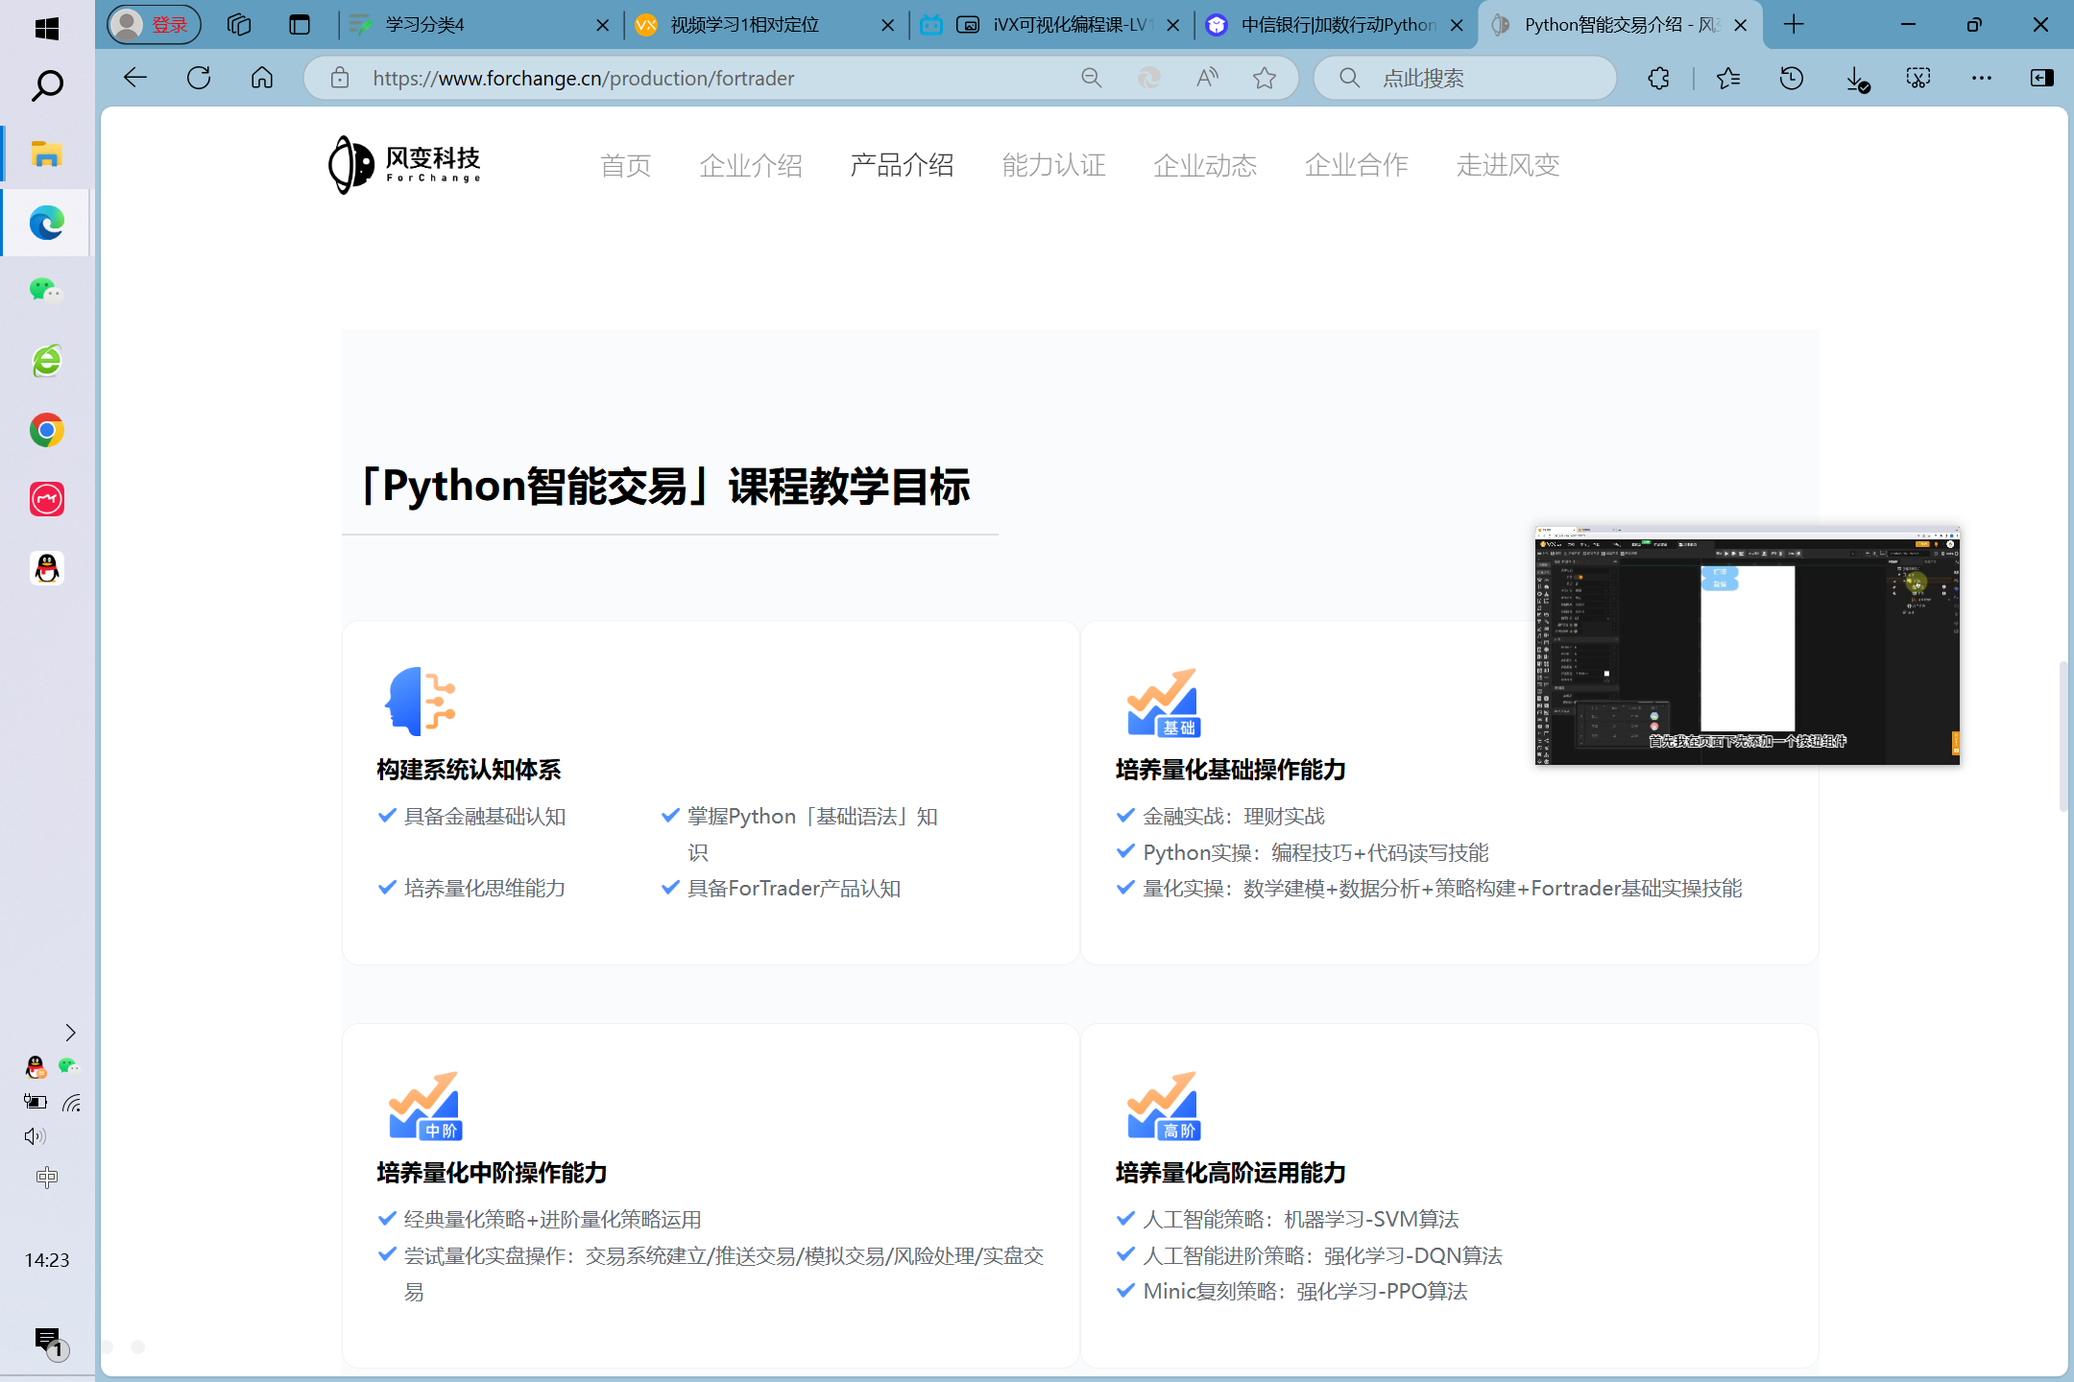2074x1382 pixels.
Task: Open Windows search magnifier icon
Action: (x=46, y=86)
